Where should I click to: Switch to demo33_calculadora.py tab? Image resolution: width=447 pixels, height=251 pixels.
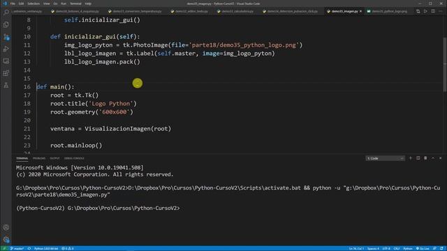(237, 11)
